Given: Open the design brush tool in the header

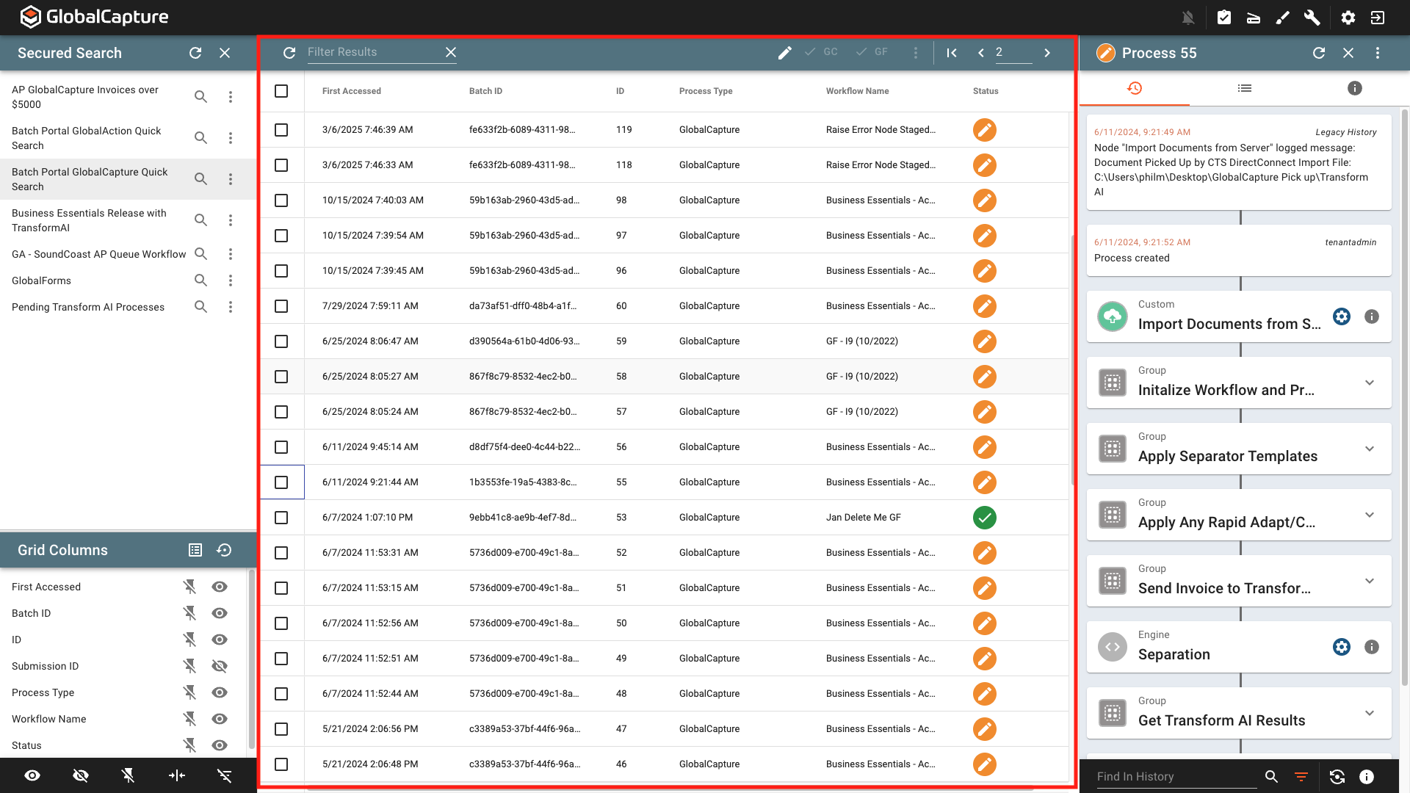Looking at the screenshot, I should (1283, 17).
